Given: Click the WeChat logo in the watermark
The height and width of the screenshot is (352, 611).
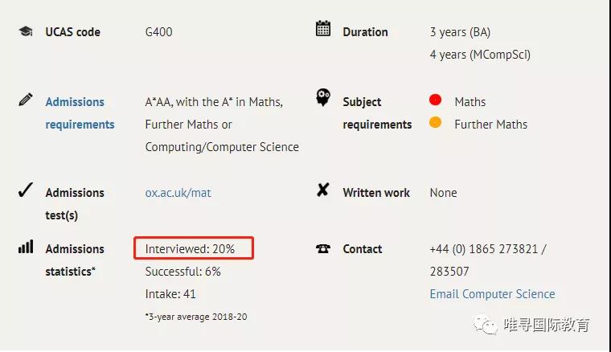Looking at the screenshot, I should [485, 325].
